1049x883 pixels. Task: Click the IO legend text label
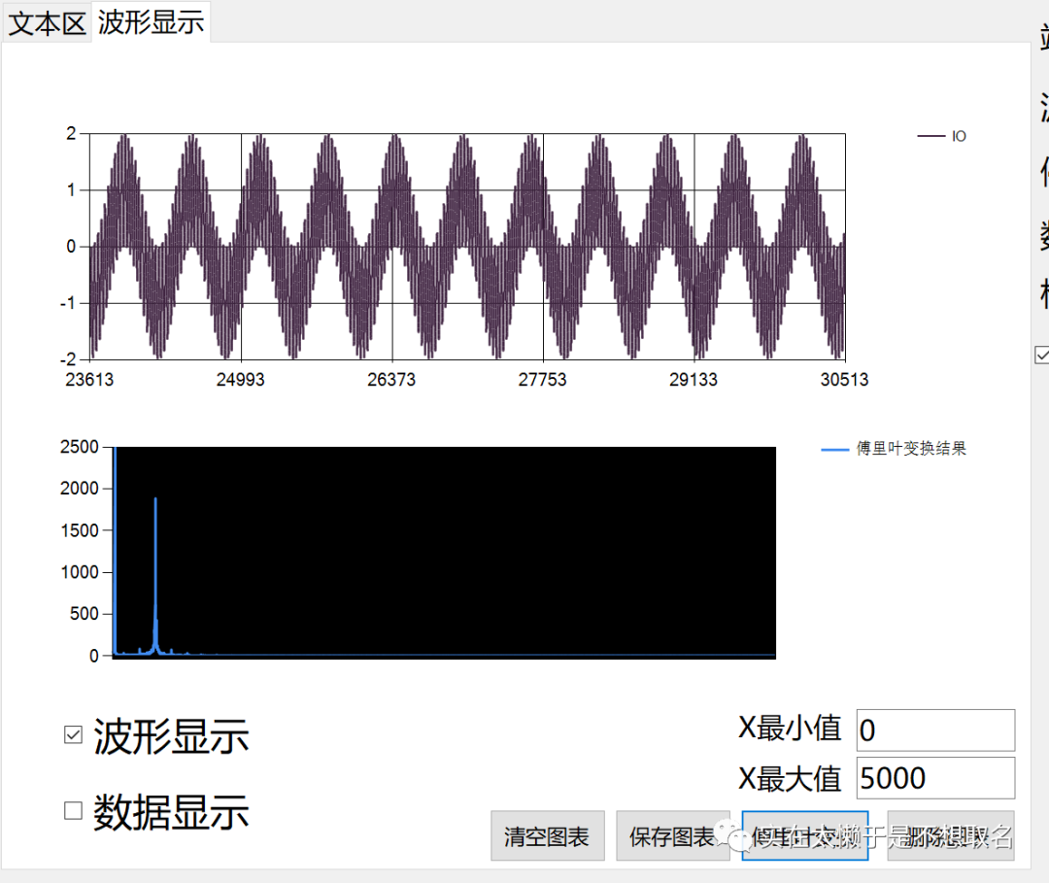[x=959, y=137]
